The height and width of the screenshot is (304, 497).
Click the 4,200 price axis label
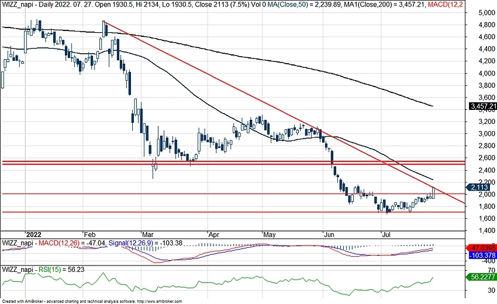[487, 61]
